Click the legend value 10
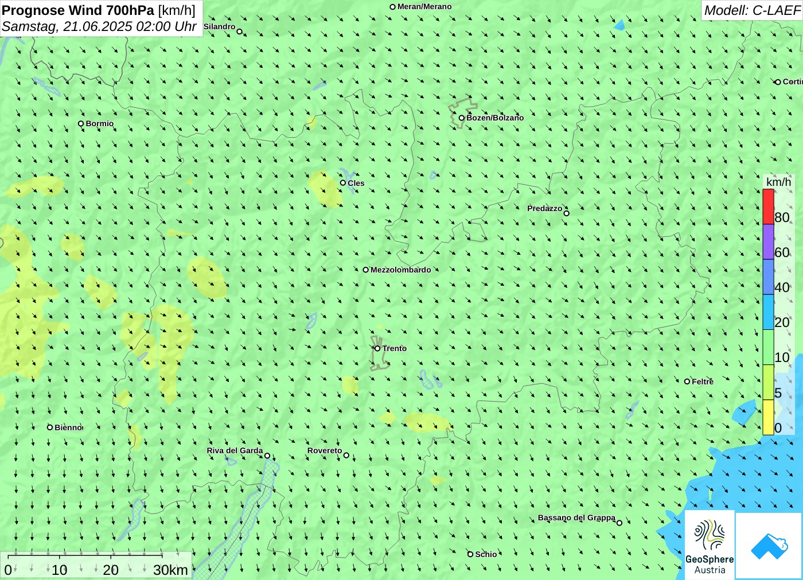The image size is (803, 580). [x=782, y=357]
